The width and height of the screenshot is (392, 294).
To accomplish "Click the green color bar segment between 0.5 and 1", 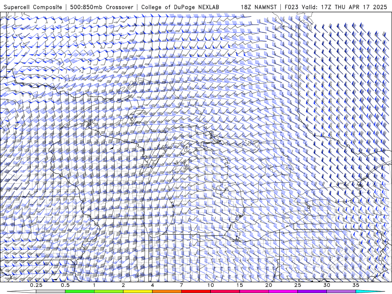I will (79, 292).
